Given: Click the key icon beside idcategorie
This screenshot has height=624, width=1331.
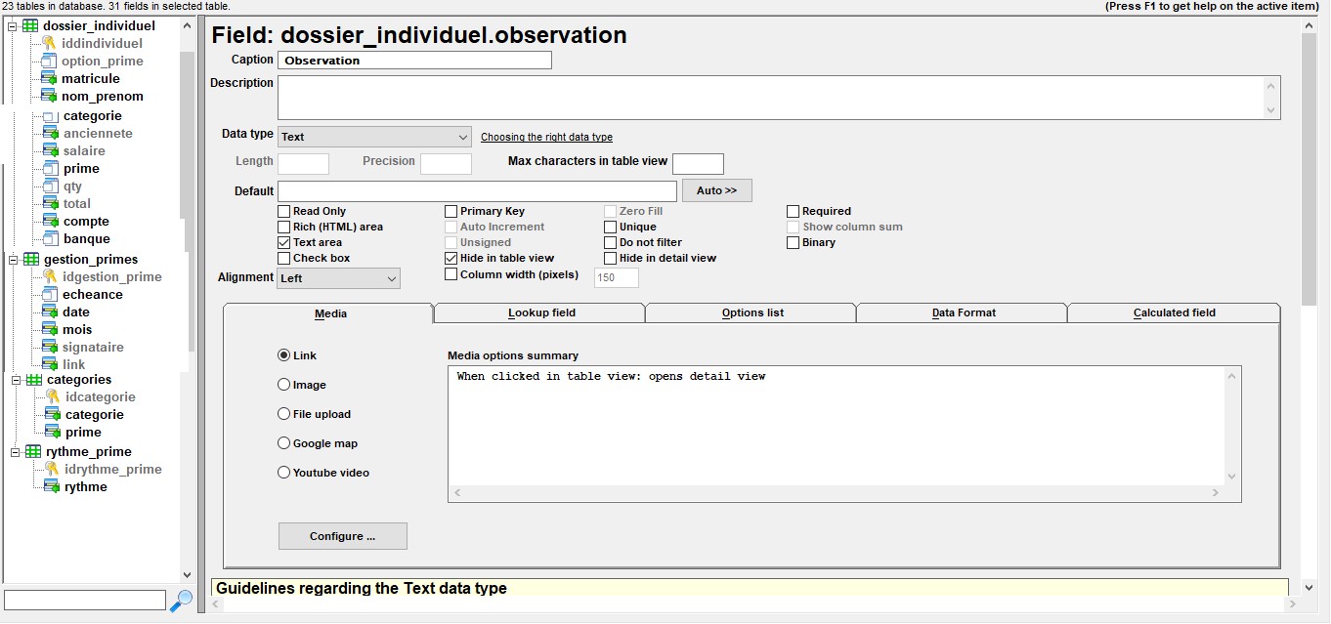Looking at the screenshot, I should [x=53, y=397].
